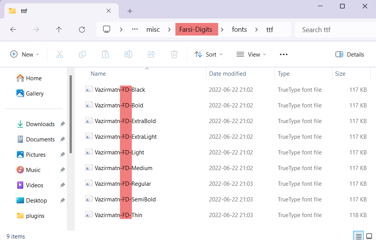The image size is (376, 240).
Task: Refresh the ttf folder view
Action: pyautogui.click(x=82, y=29)
